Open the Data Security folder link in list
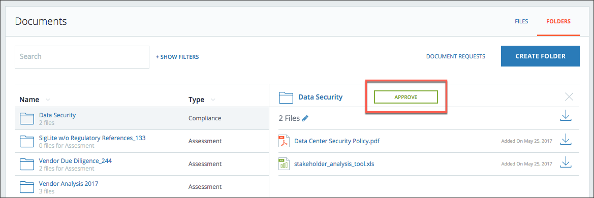The height and width of the screenshot is (198, 594). [57, 115]
